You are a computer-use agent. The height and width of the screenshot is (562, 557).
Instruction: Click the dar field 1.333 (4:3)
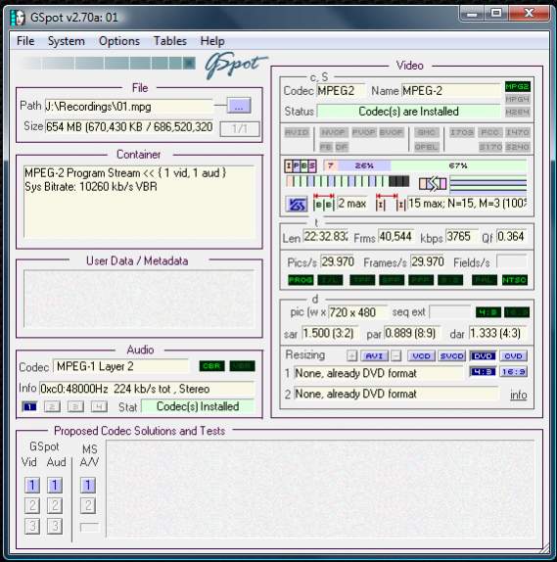(497, 333)
